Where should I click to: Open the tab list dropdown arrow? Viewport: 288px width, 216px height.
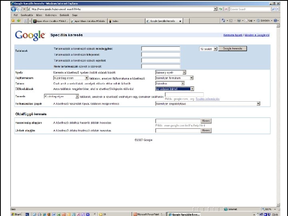[x=30, y=21]
